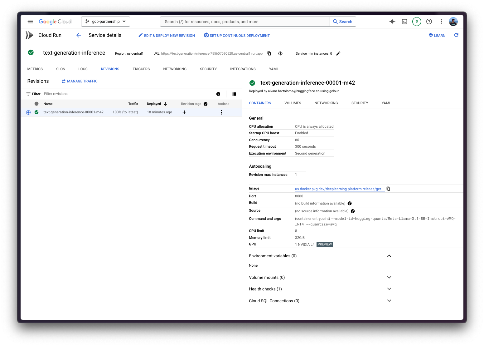Open the Logs tab
Image resolution: width=484 pixels, height=346 pixels.
click(x=83, y=69)
